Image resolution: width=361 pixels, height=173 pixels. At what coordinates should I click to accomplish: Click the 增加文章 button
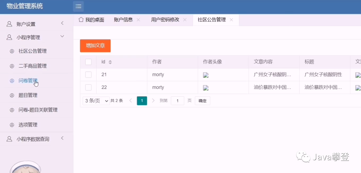[95, 46]
